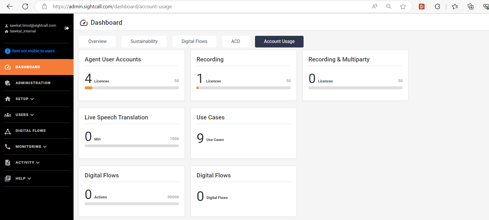The width and height of the screenshot is (489, 220).
Task: Click the Help library icon
Action: coord(8,179)
